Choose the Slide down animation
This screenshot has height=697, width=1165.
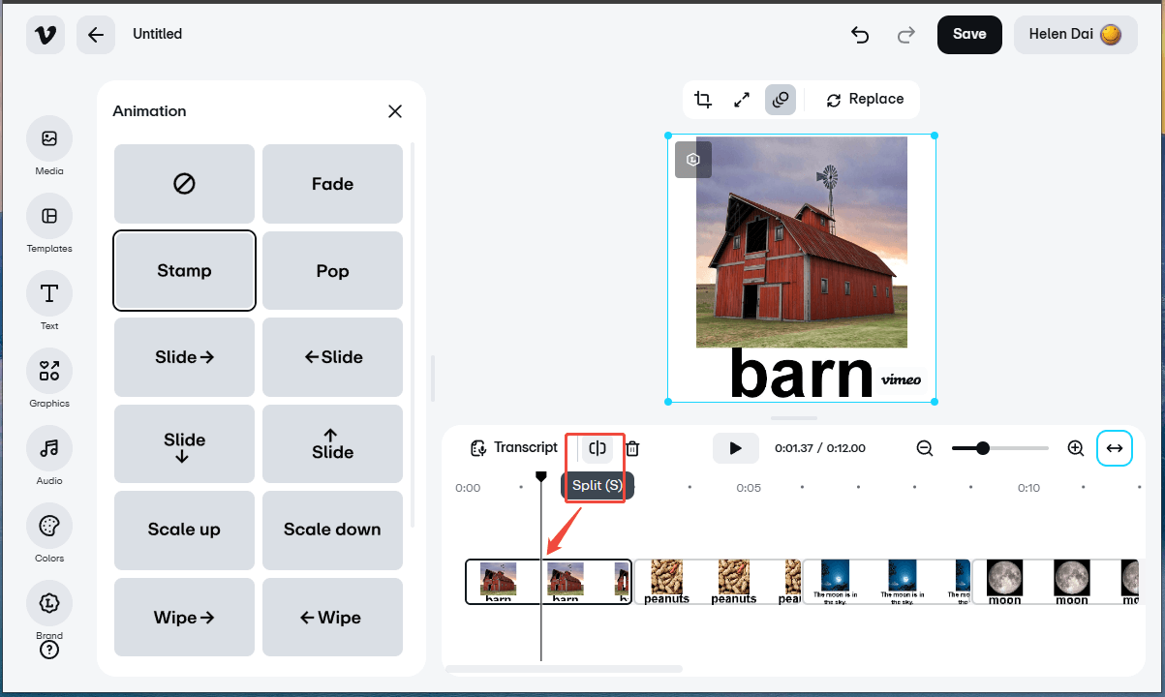[x=184, y=444]
